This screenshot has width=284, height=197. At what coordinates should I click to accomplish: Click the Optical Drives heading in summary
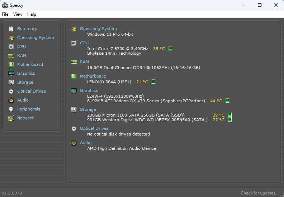(x=94, y=128)
